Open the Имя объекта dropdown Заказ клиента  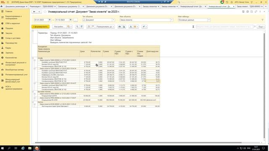(x=171, y=20)
